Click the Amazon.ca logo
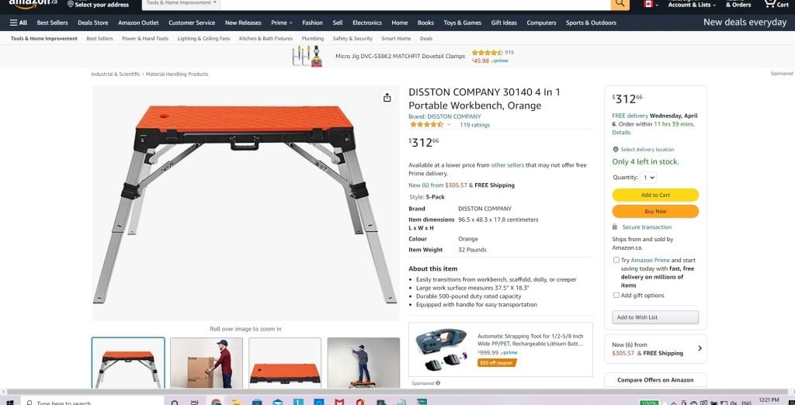Image resolution: width=795 pixels, height=405 pixels. (33, 4)
